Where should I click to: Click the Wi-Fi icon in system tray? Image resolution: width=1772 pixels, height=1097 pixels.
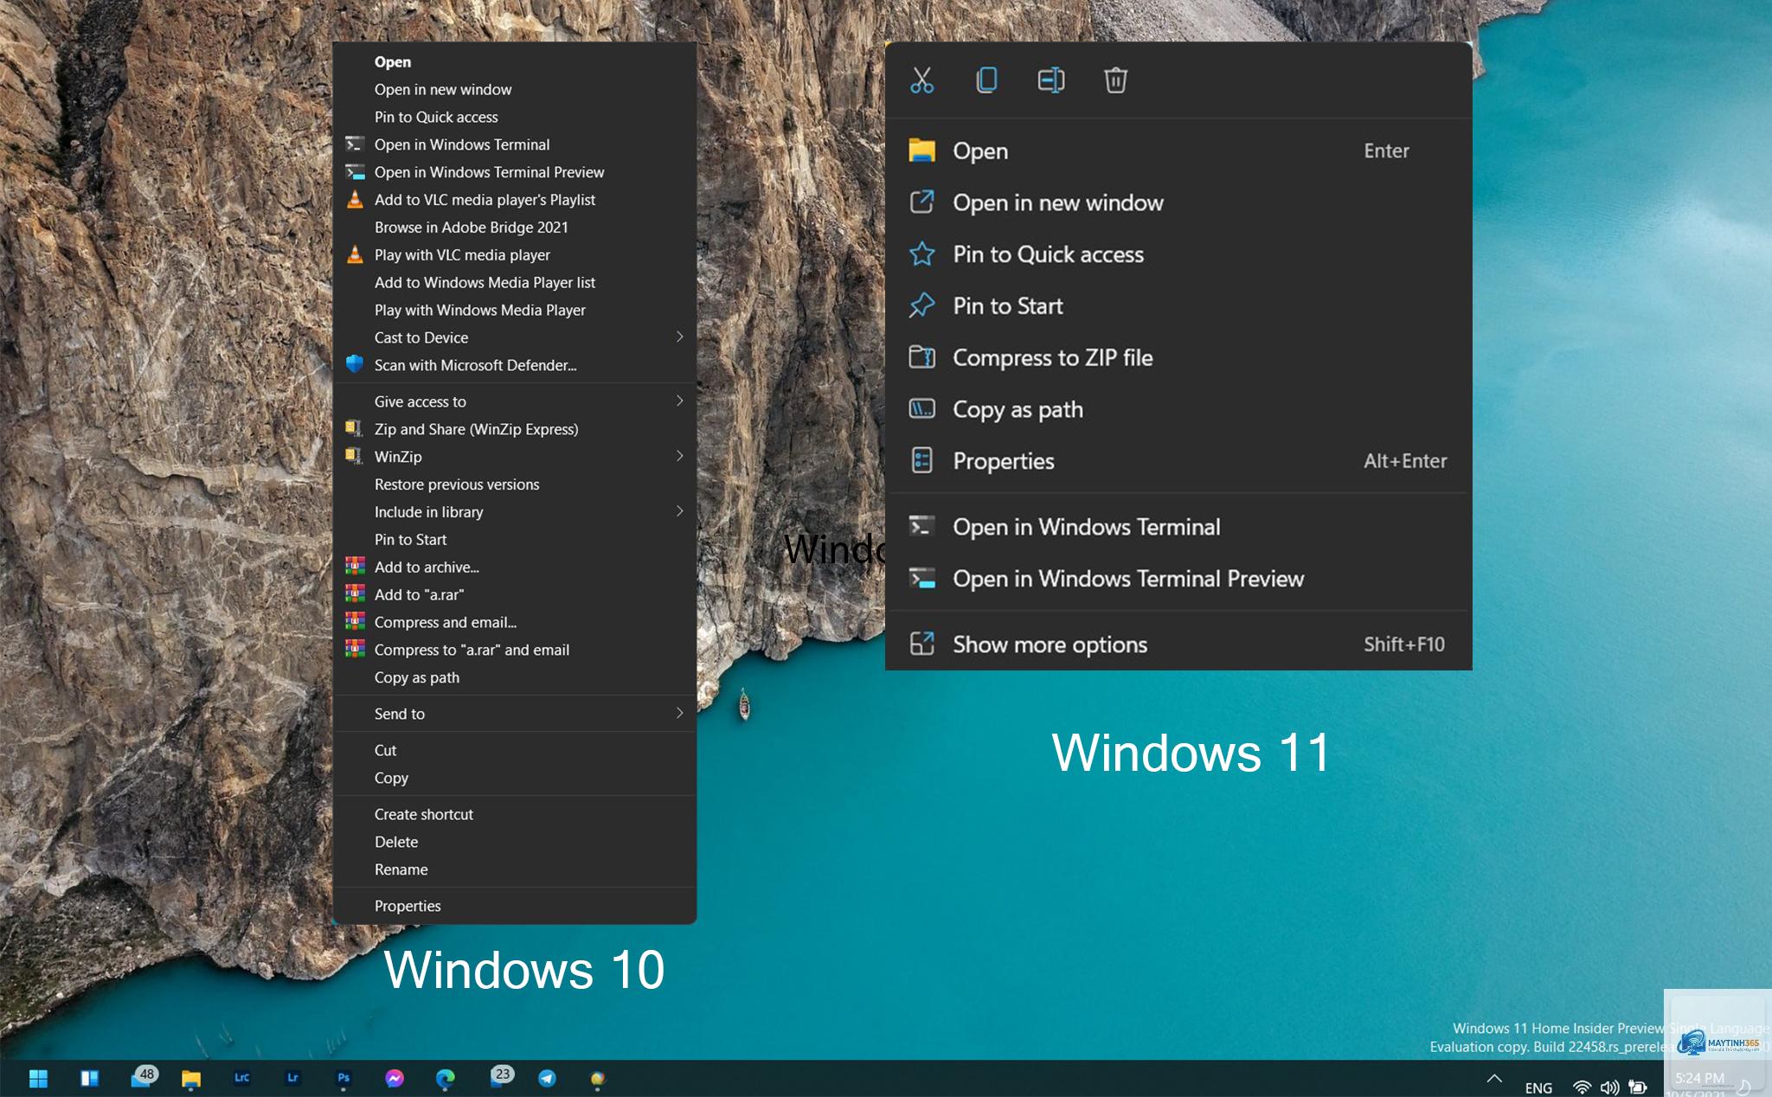[x=1582, y=1087]
